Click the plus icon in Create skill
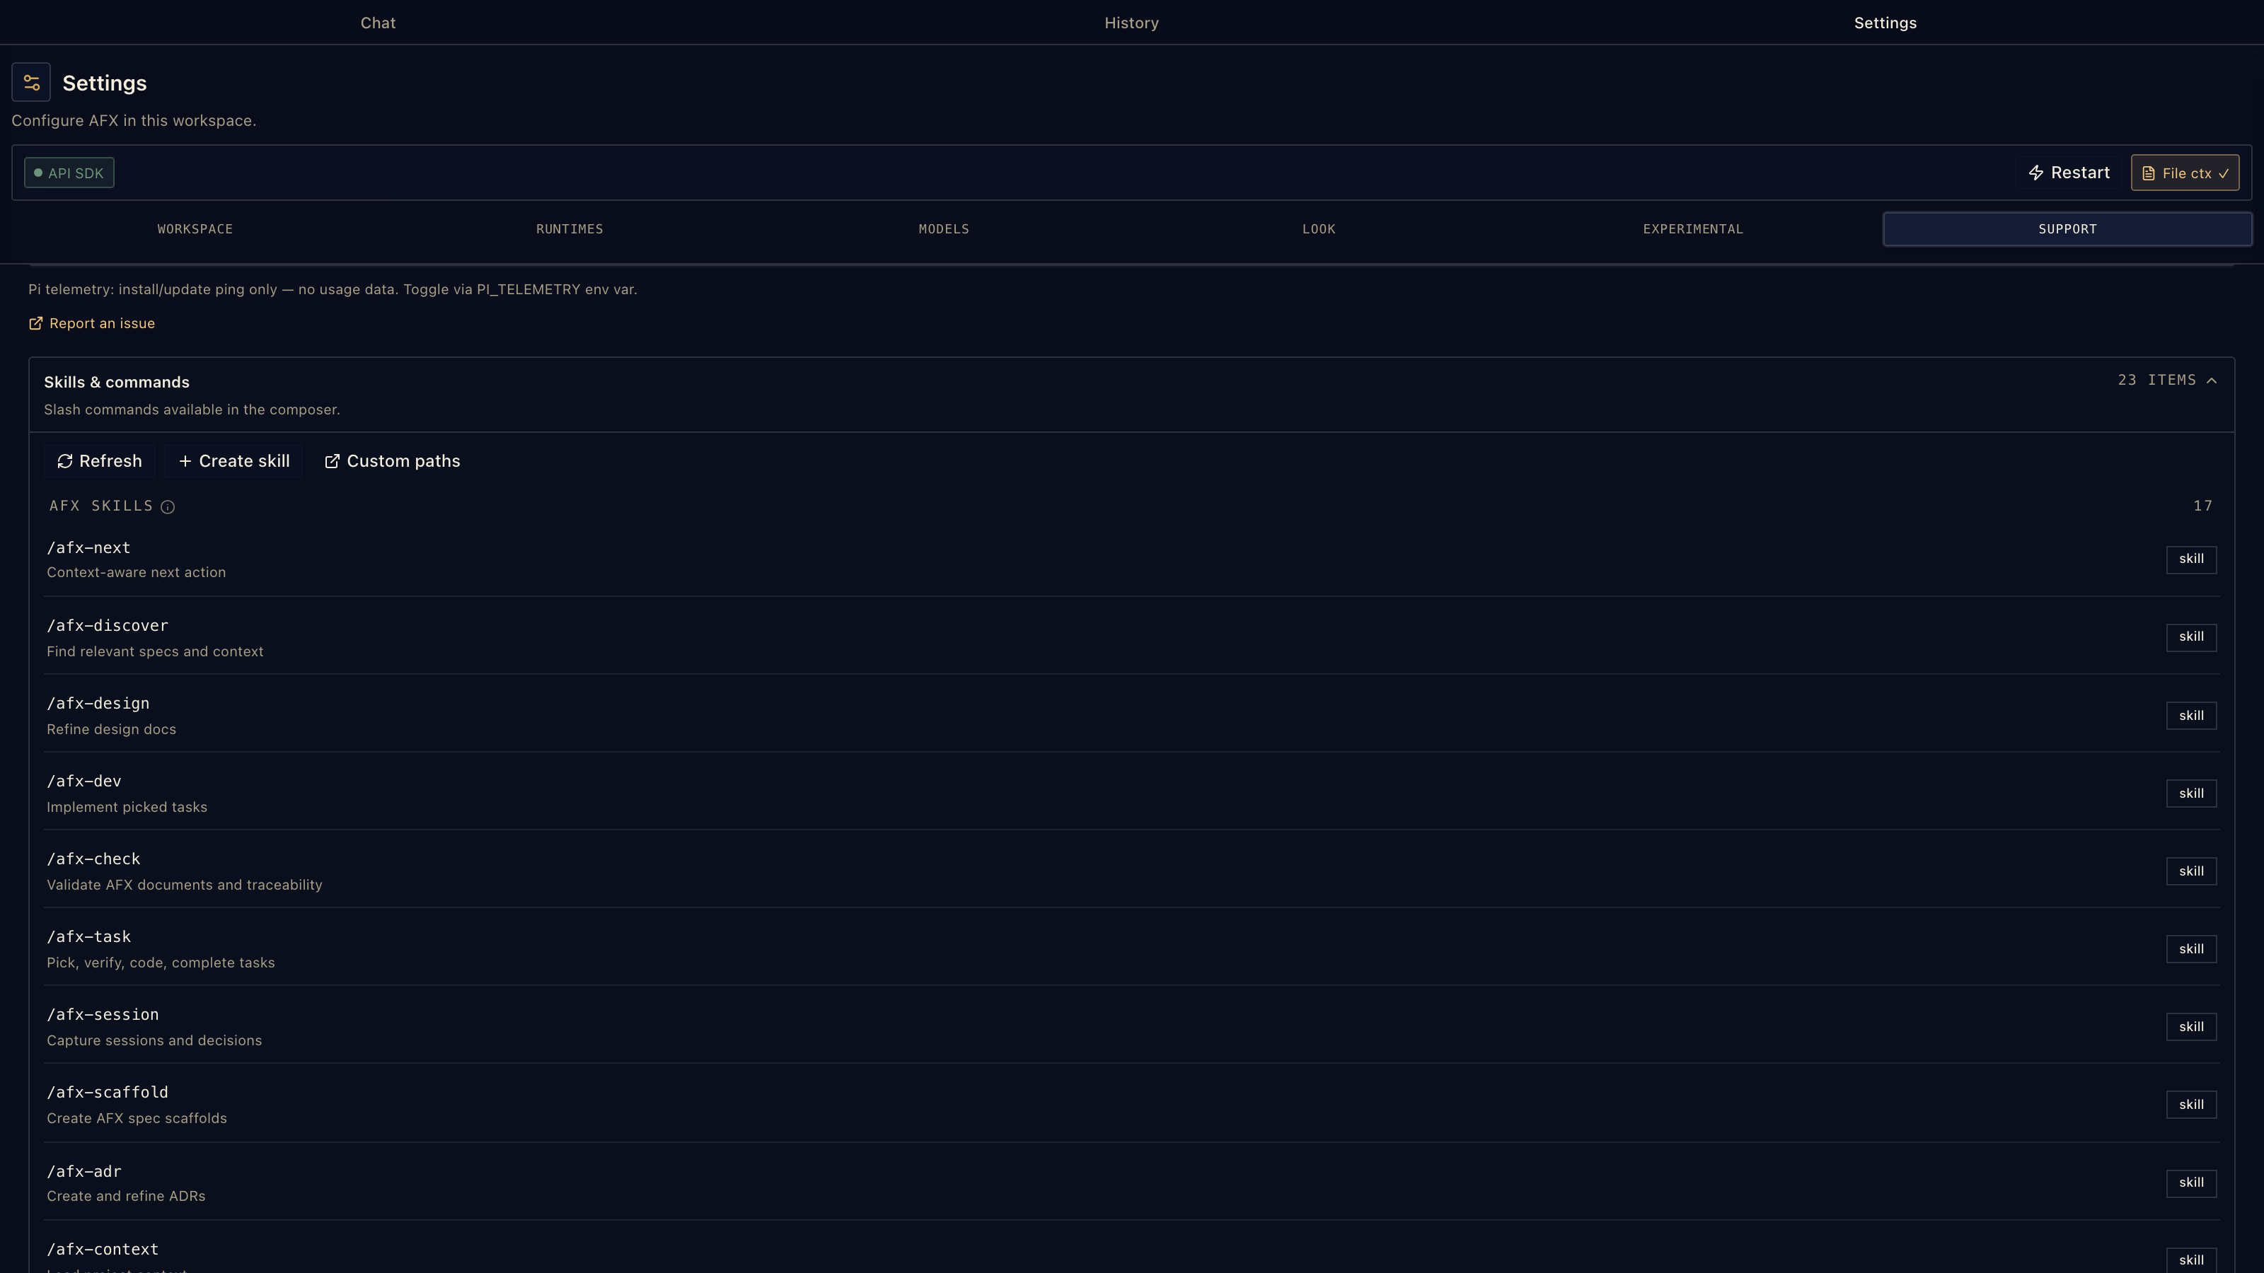 pos(185,461)
